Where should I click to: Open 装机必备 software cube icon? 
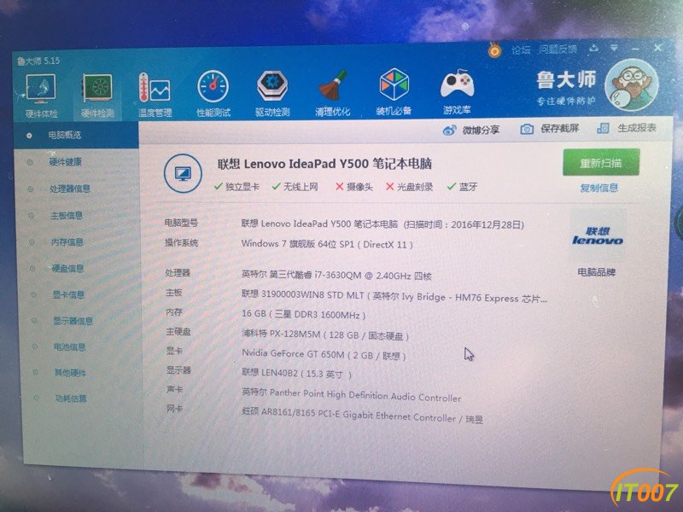click(x=394, y=92)
